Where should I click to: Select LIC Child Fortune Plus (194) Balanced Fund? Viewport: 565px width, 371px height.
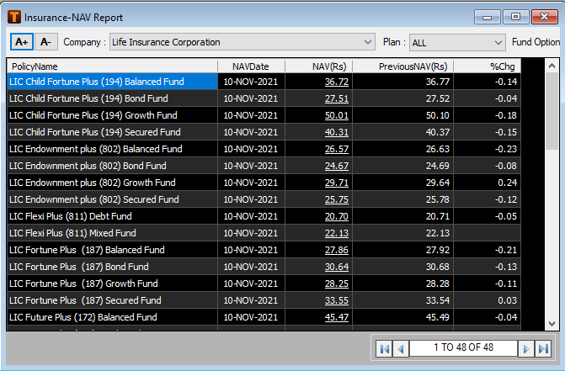click(112, 82)
